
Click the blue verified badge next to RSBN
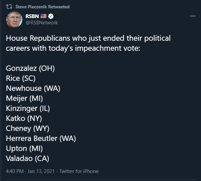(51, 16)
